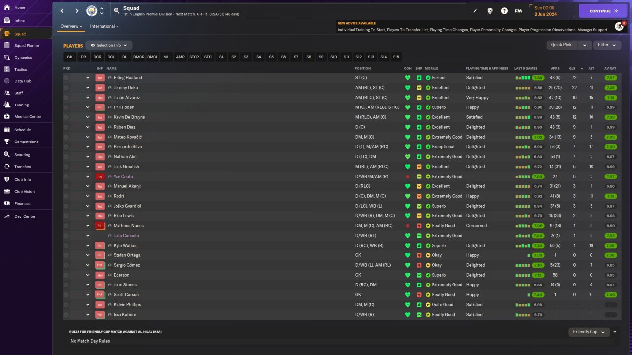Click the Manchester City club badge
The width and height of the screenshot is (632, 355).
[92, 11]
